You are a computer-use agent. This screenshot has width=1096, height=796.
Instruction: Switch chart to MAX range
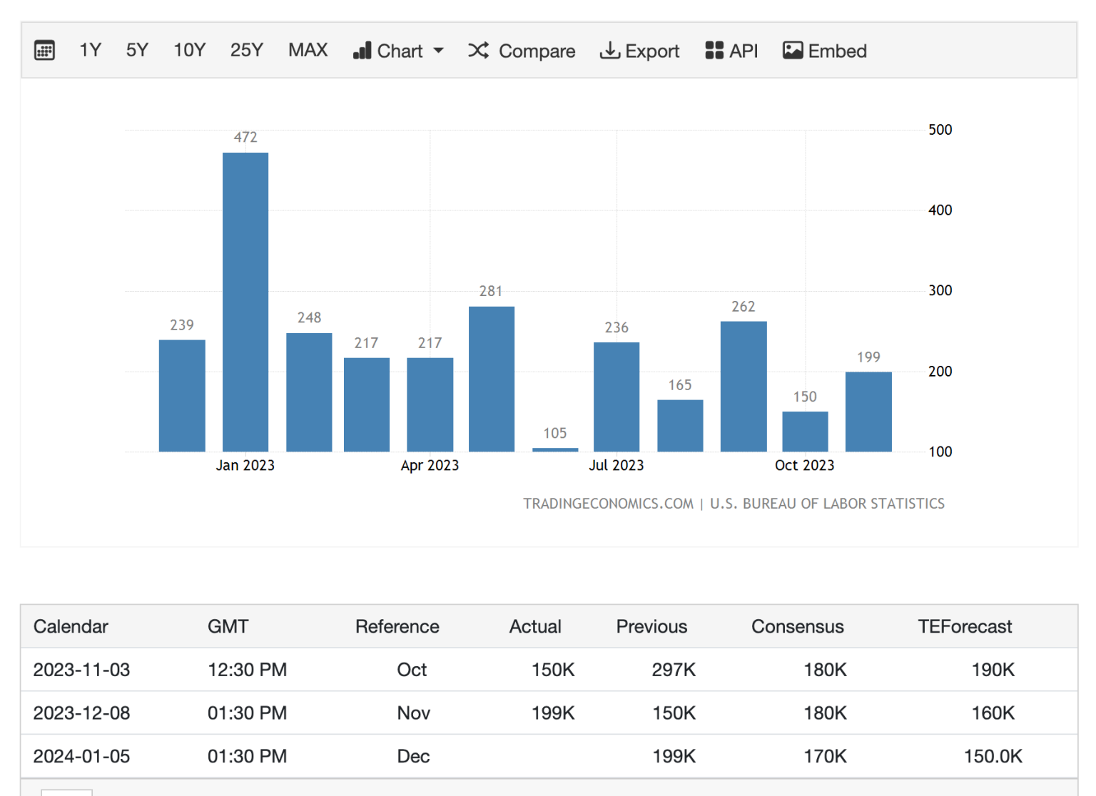(x=308, y=51)
